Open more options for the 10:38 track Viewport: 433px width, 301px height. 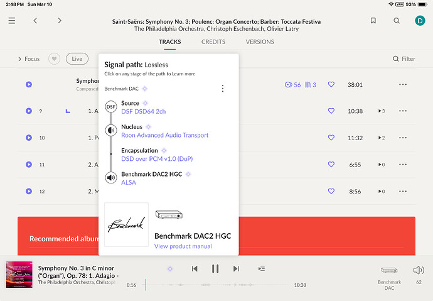pos(403,111)
